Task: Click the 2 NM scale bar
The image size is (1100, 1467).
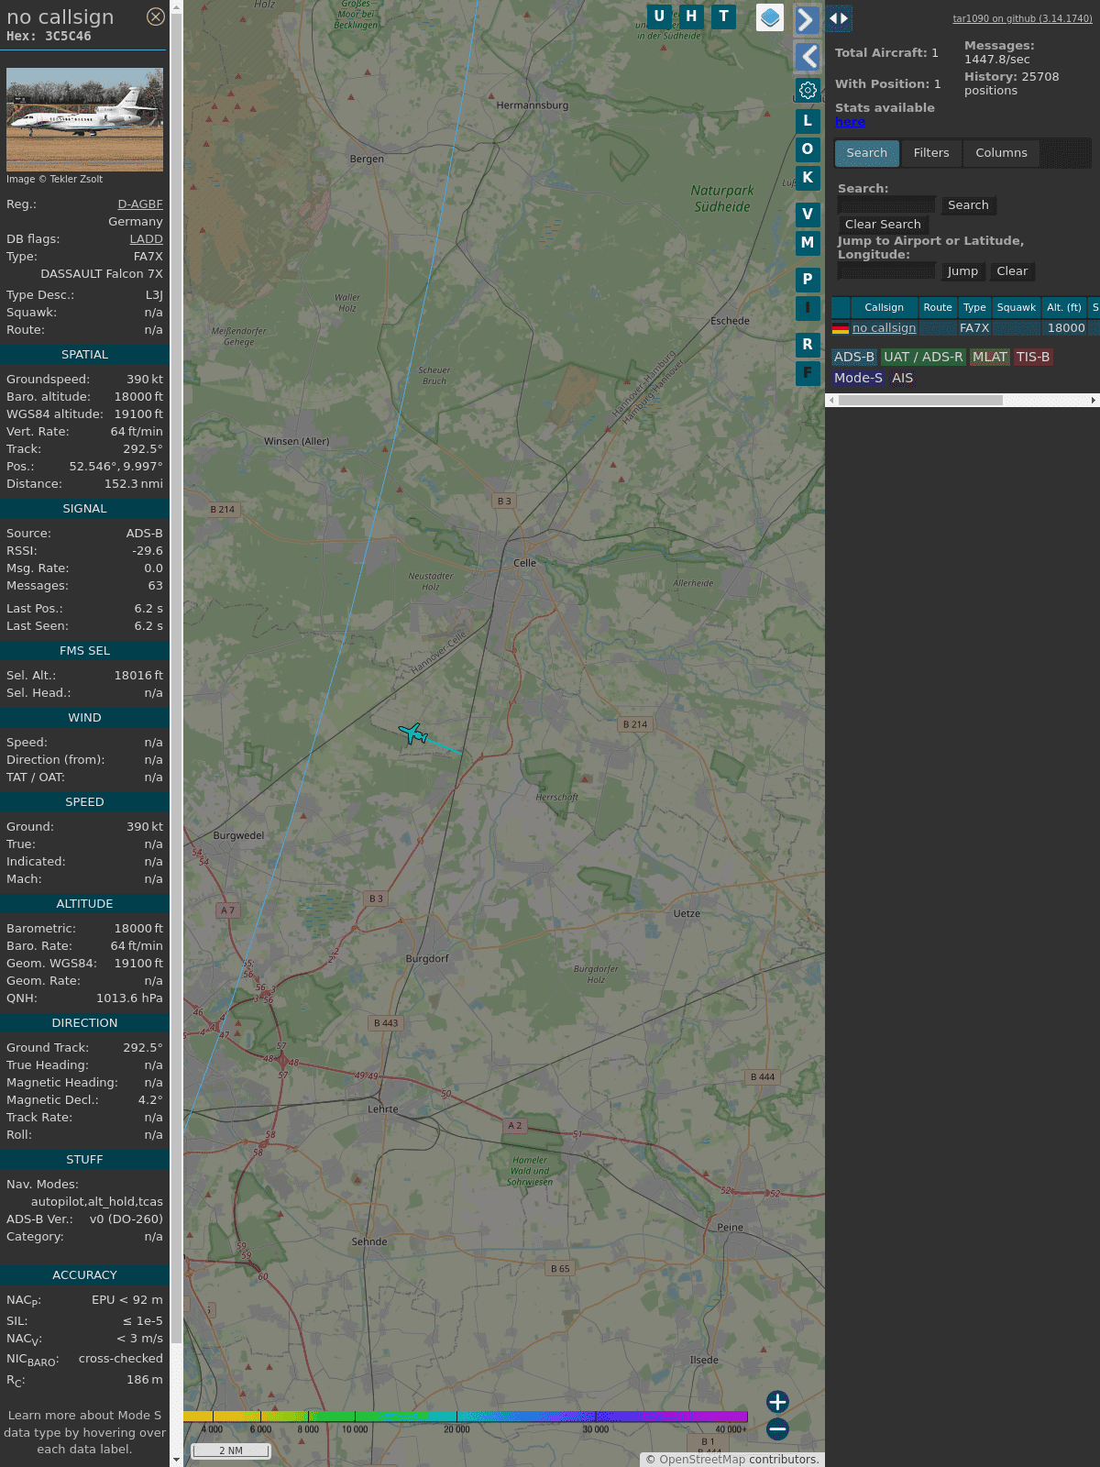Action: click(x=231, y=1450)
